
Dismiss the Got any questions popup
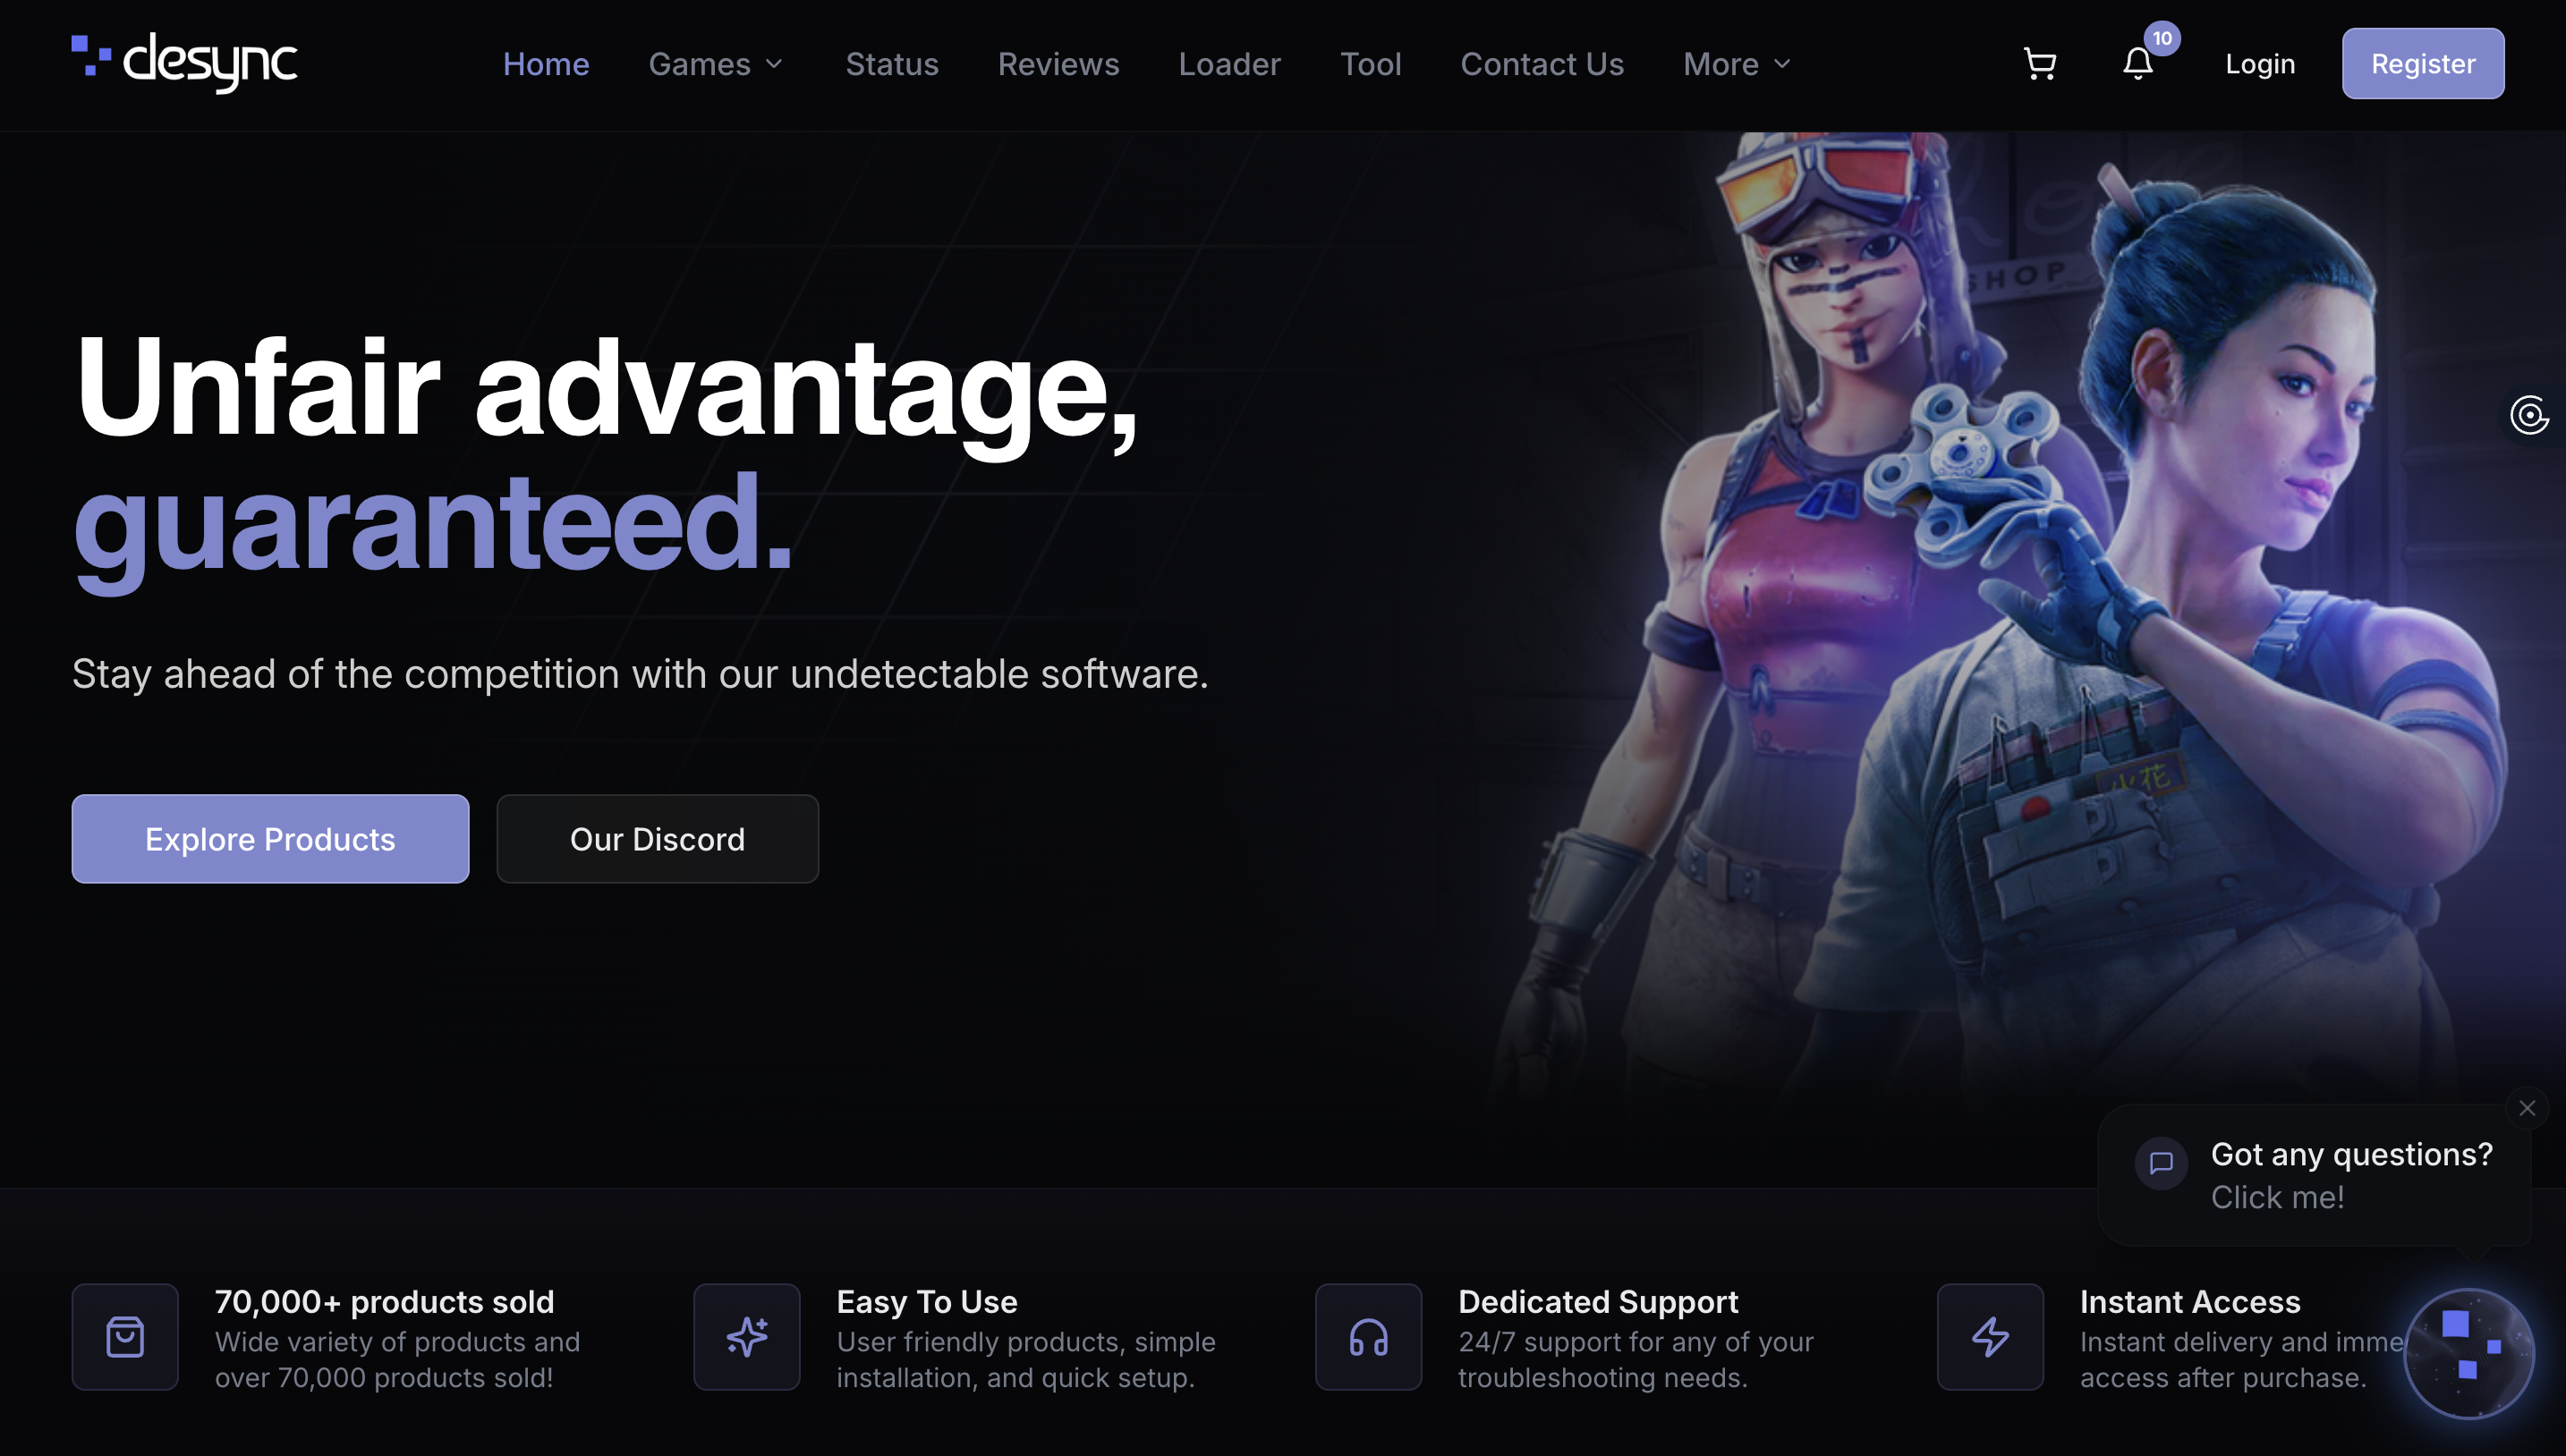[x=2527, y=1108]
